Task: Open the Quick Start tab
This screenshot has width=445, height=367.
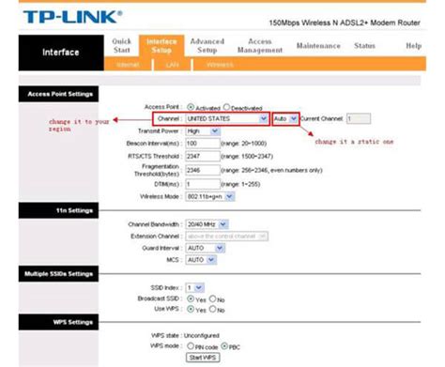Action: (122, 46)
